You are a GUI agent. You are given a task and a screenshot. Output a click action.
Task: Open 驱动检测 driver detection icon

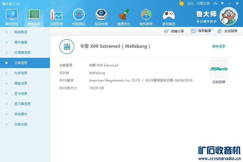pyautogui.click(x=101, y=14)
